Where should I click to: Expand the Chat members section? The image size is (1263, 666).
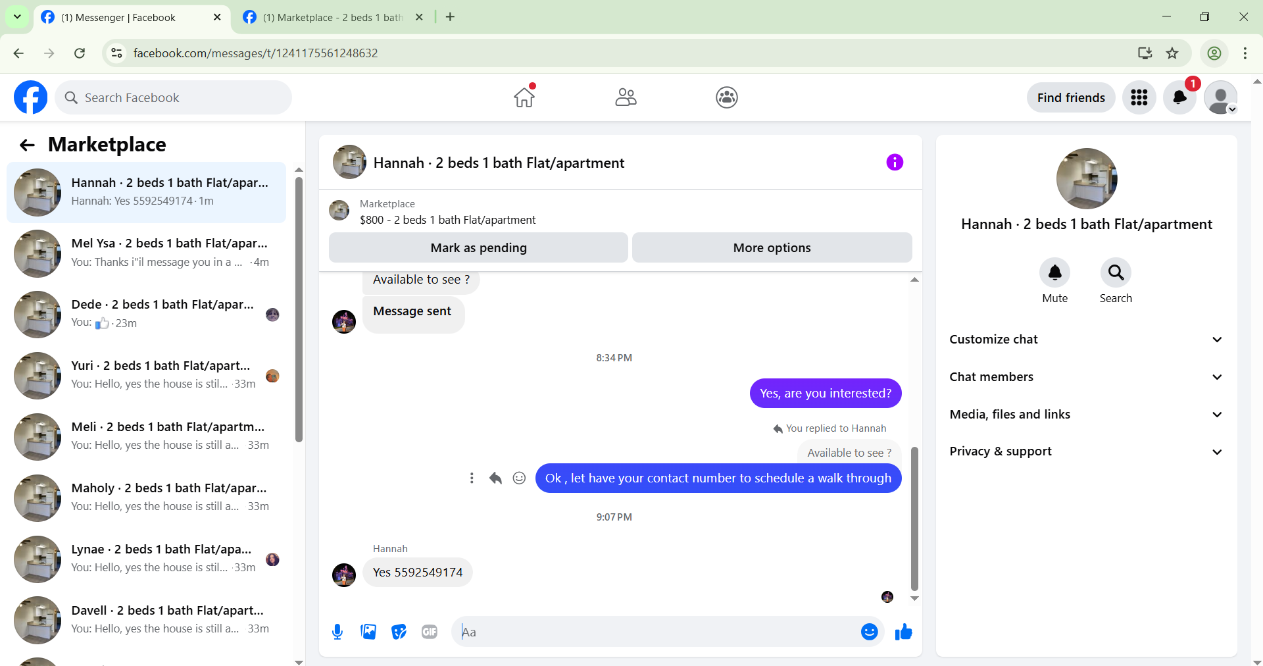point(1086,377)
